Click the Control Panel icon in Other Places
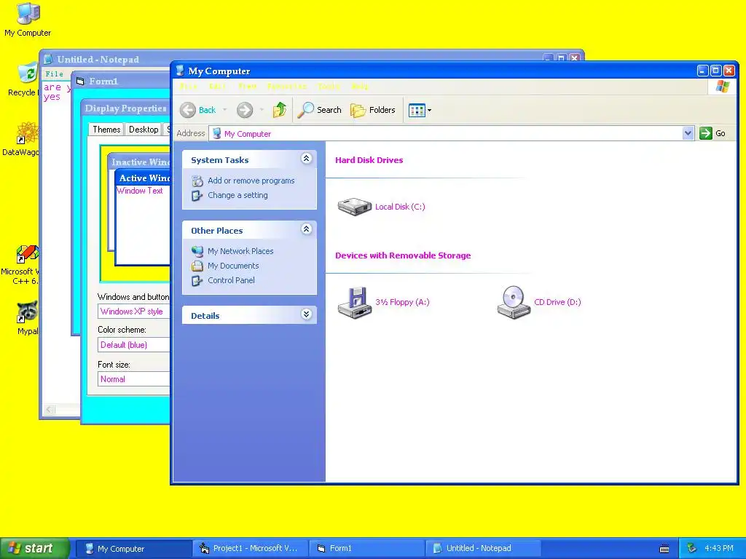This screenshot has height=559, width=746. (197, 280)
